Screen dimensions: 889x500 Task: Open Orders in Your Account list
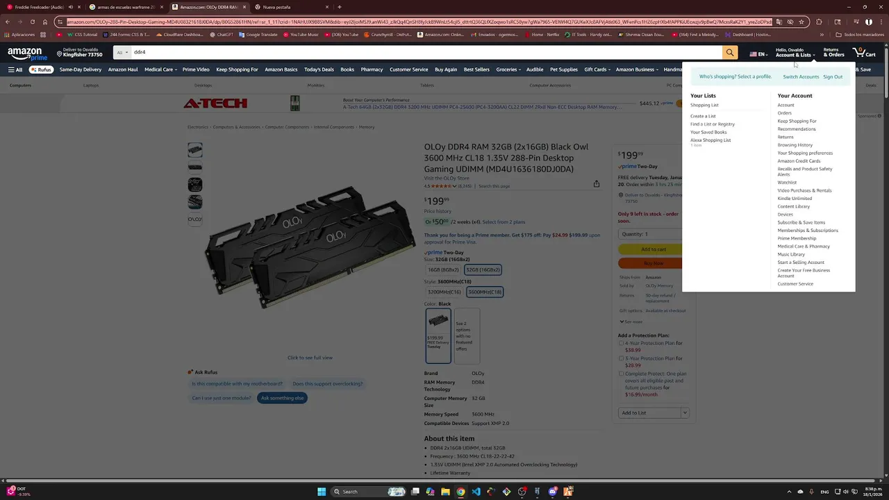coord(784,112)
